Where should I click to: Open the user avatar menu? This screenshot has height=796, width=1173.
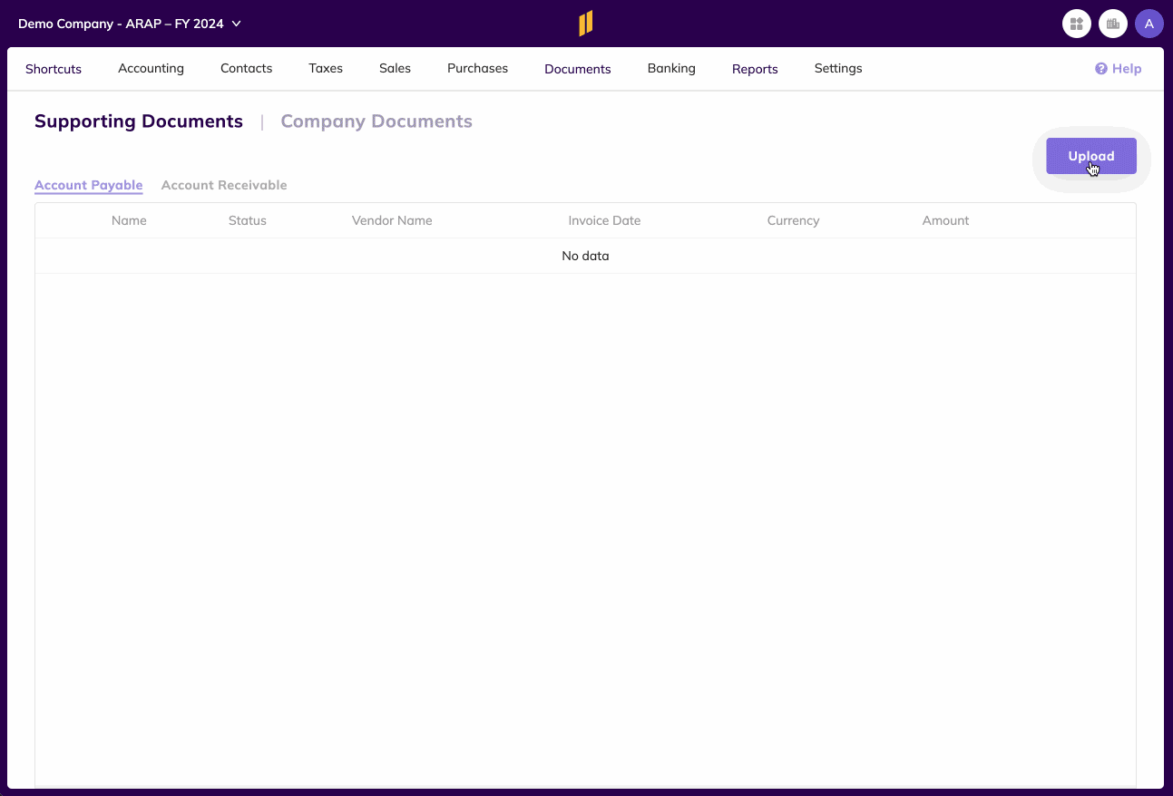point(1149,23)
